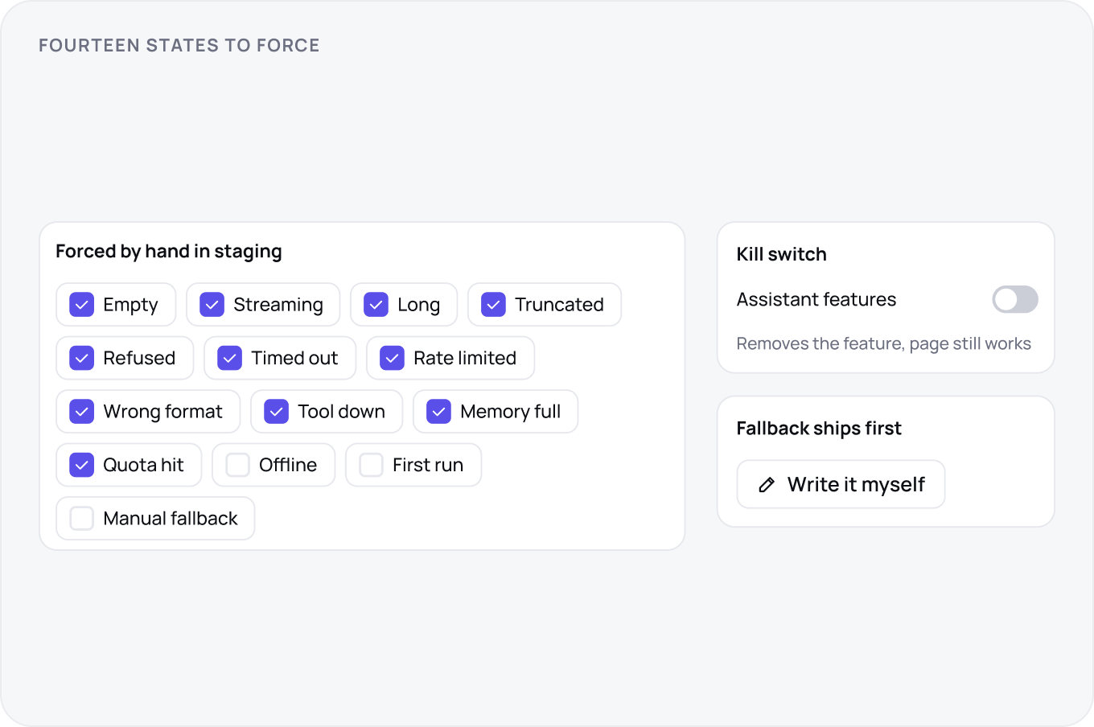Check the First run checkbox
The height and width of the screenshot is (727, 1094).
[x=372, y=465]
